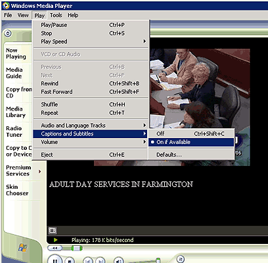Expand Audio and Language Tracks submenu

tap(91, 126)
